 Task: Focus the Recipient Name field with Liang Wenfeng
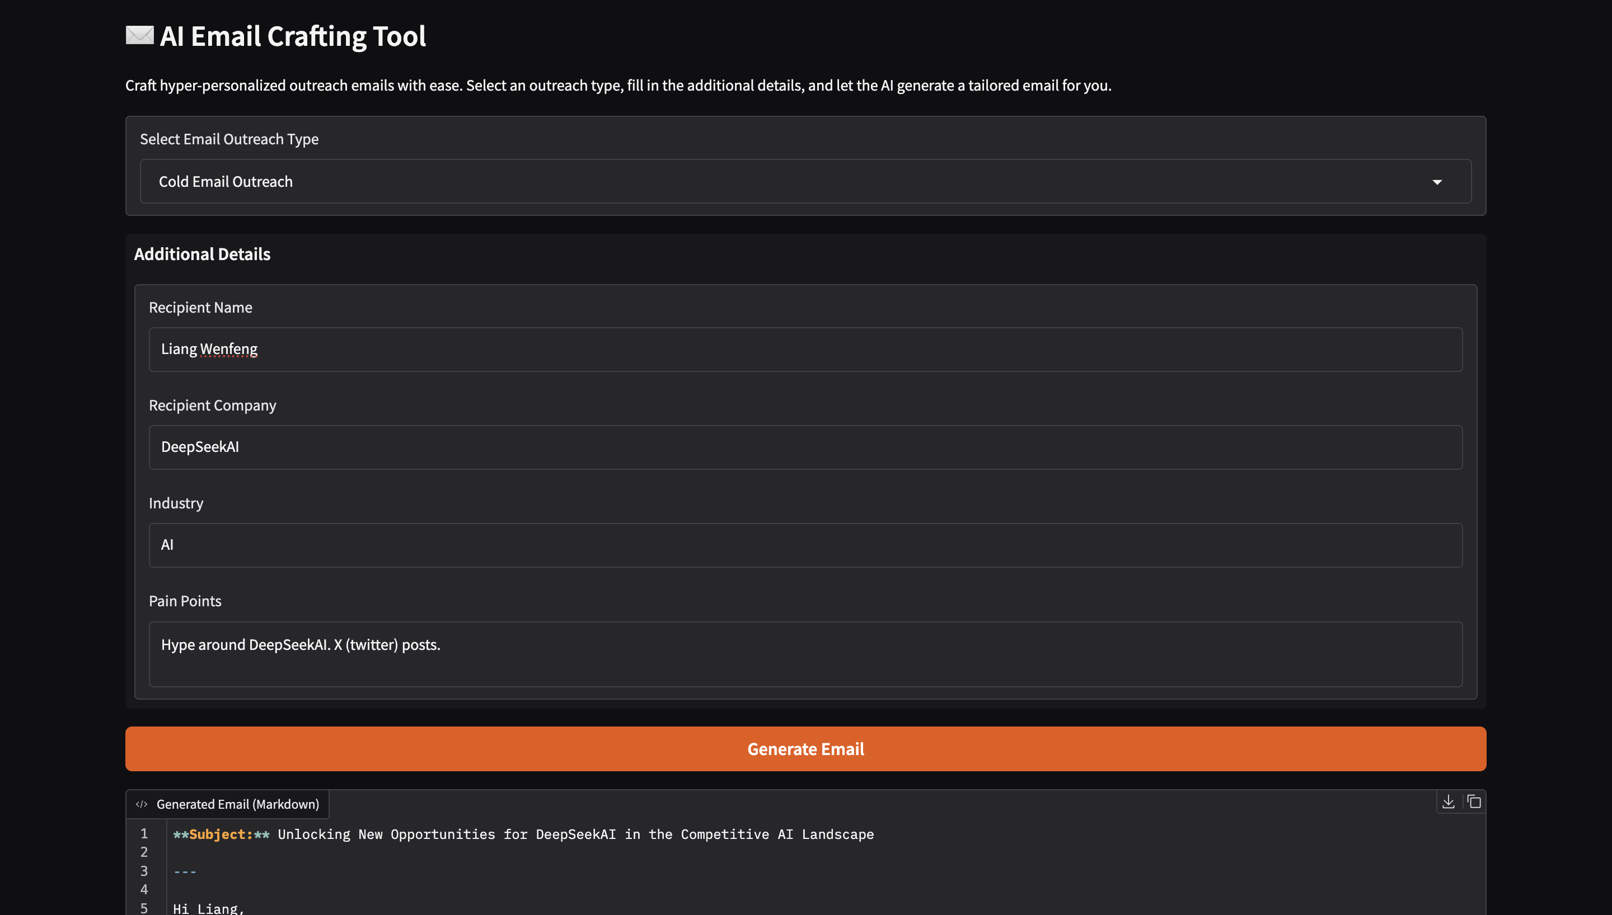[x=805, y=350]
